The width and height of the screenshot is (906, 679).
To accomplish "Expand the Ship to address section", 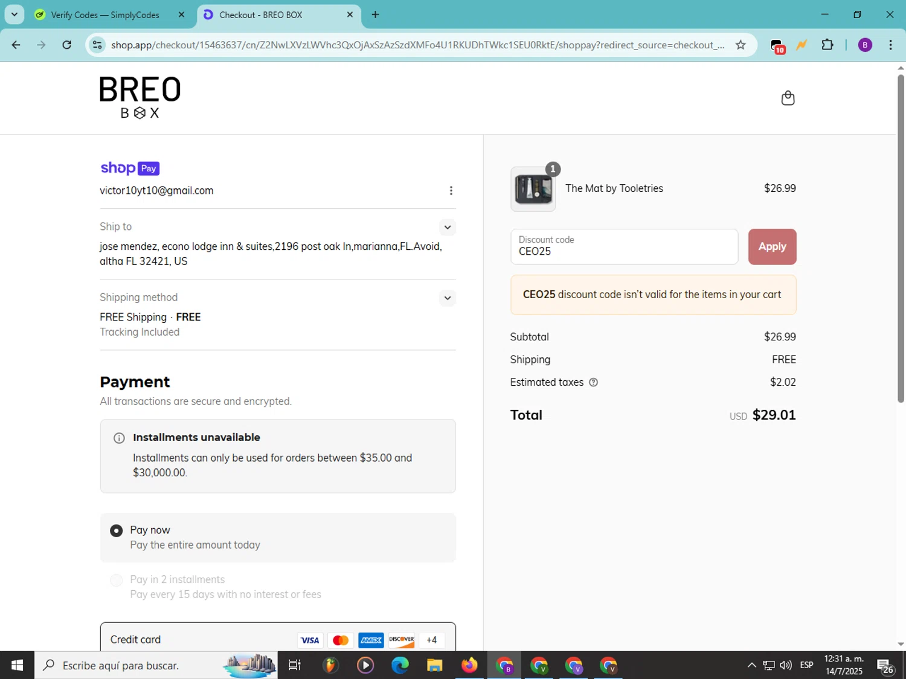I will click(x=447, y=227).
